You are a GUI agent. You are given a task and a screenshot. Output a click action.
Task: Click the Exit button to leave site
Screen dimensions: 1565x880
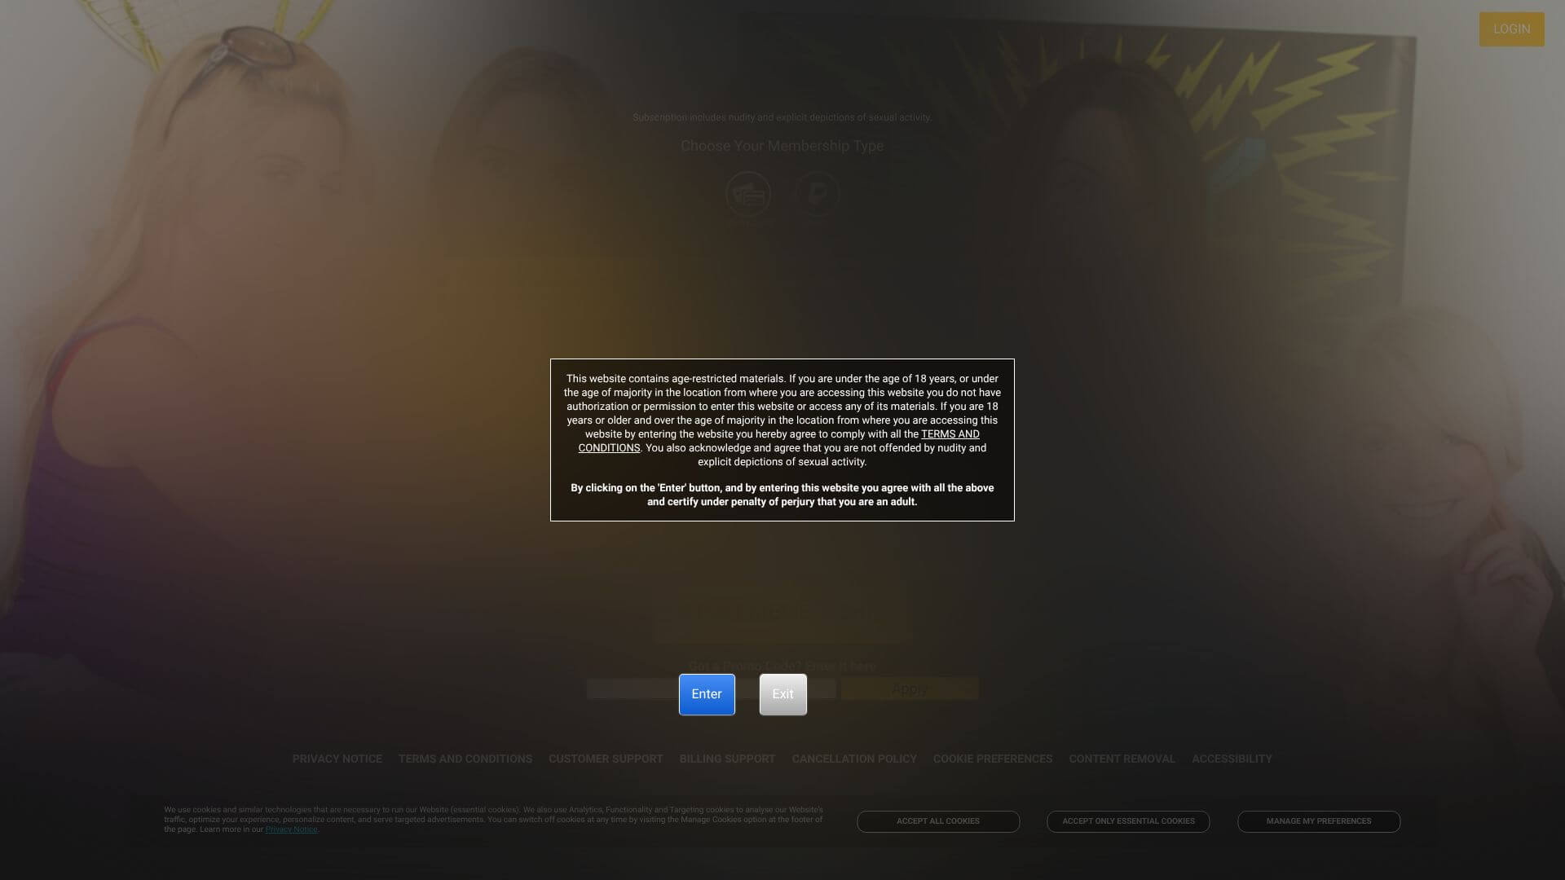click(782, 693)
